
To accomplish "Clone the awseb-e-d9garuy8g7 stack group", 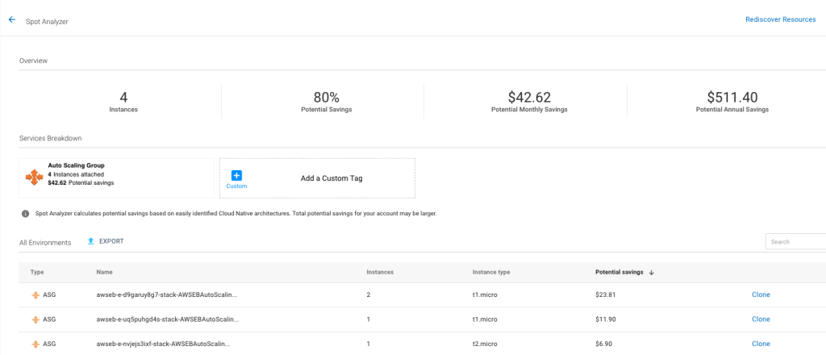I will pyautogui.click(x=761, y=294).
